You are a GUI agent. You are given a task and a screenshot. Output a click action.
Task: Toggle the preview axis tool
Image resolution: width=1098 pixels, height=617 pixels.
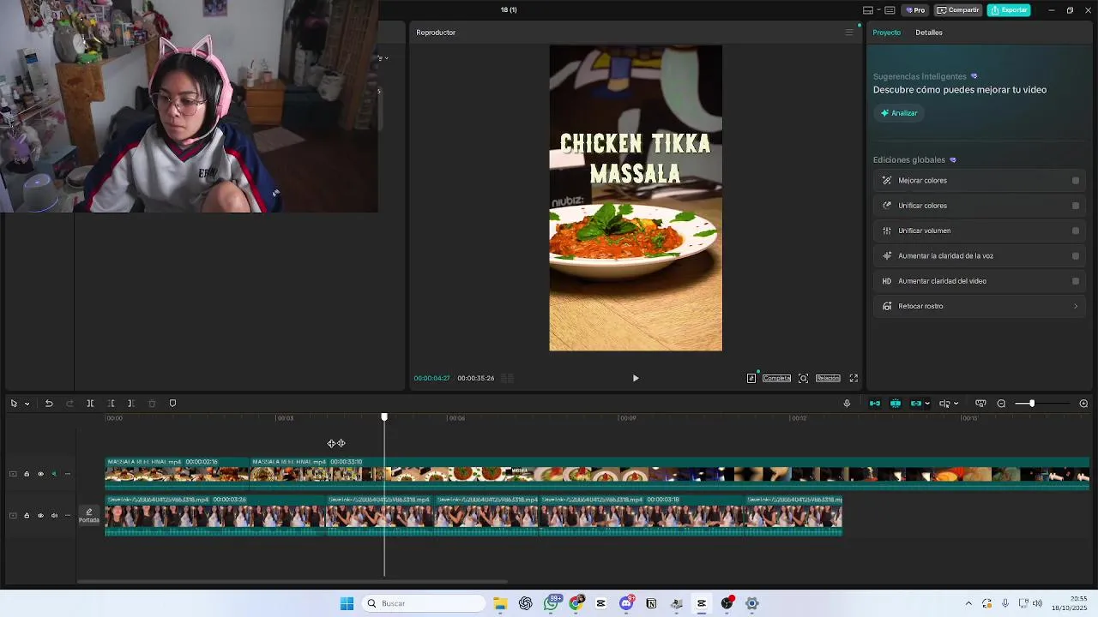coord(944,404)
